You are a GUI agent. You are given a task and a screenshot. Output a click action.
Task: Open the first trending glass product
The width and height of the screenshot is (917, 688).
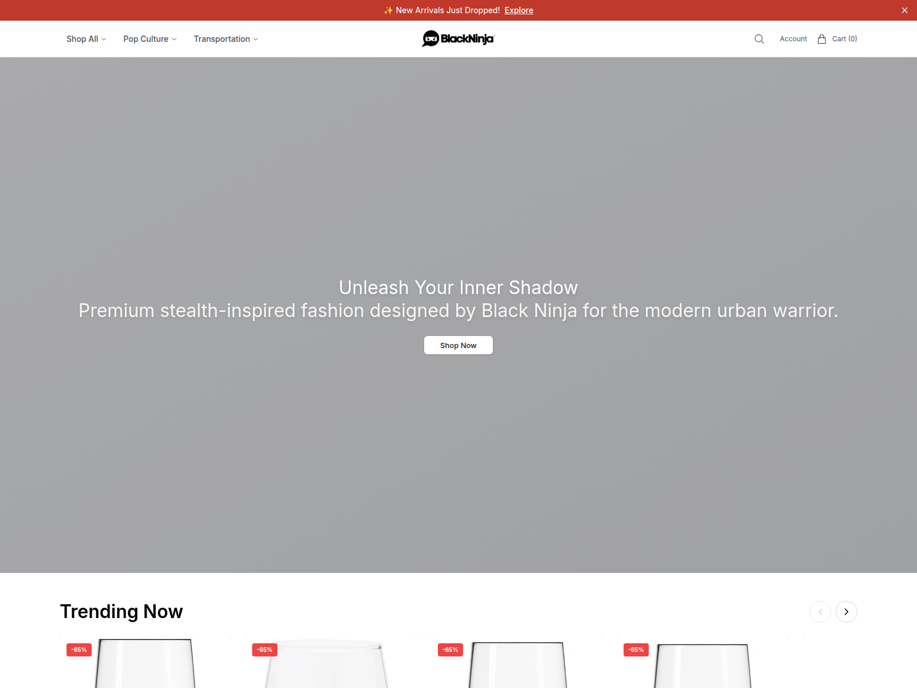coord(146,663)
